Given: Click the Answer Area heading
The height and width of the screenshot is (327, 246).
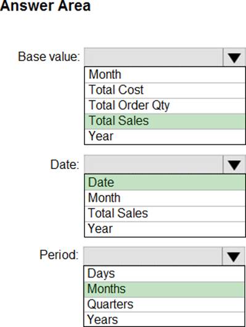Looking at the screenshot, I should click(x=45, y=6).
